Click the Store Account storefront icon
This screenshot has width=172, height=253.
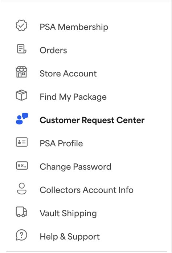tap(21, 72)
